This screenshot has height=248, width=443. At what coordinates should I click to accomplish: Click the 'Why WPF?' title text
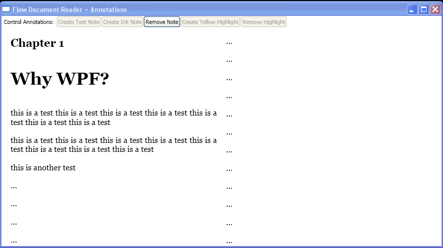click(60, 79)
